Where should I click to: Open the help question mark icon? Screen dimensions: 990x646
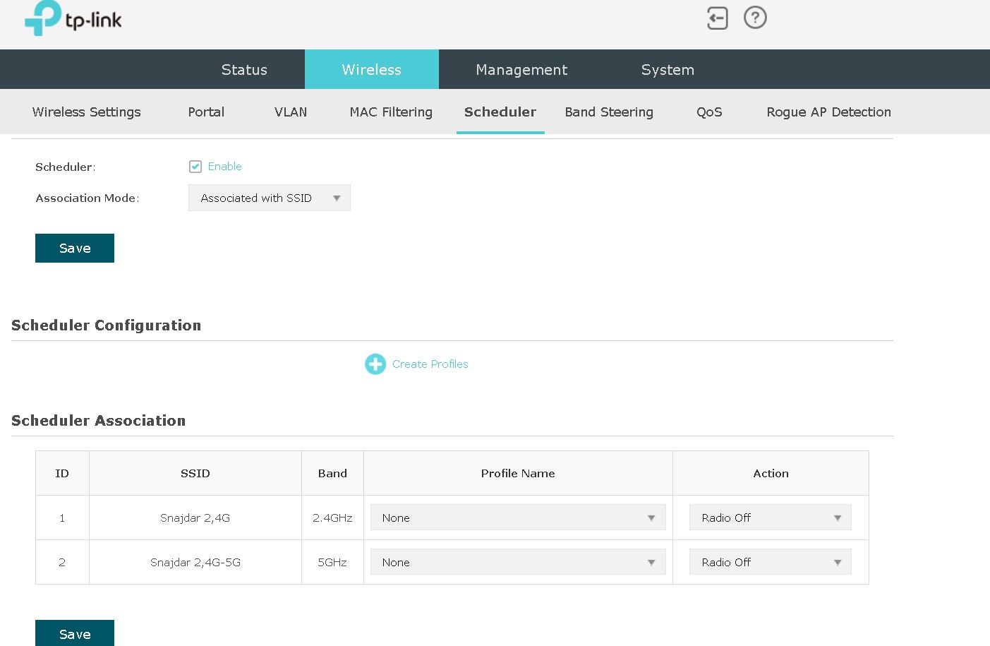pos(755,18)
